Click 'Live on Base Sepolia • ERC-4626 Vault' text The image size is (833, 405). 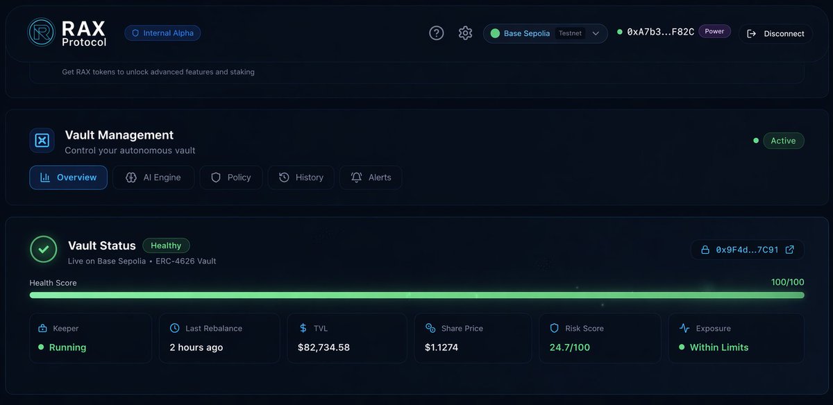[142, 261]
